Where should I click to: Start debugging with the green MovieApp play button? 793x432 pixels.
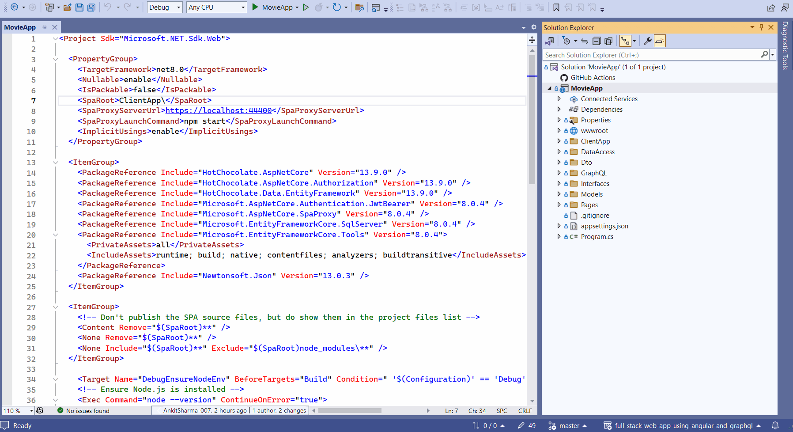[255, 7]
